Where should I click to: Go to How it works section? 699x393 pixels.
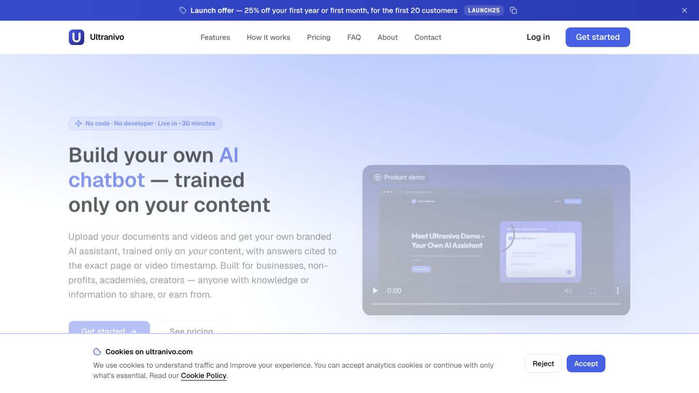tap(268, 37)
